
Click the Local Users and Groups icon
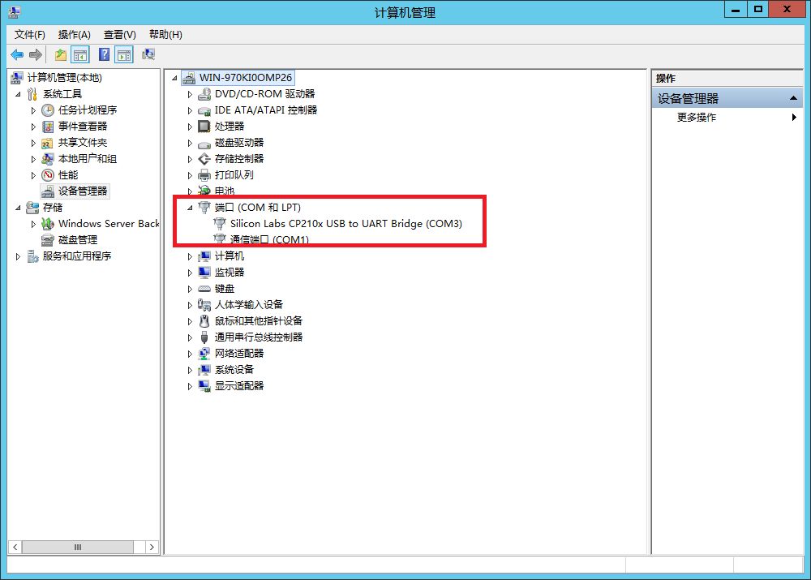[48, 159]
